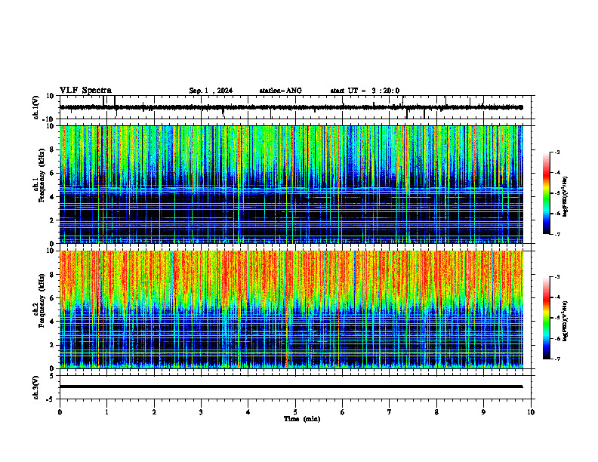This screenshot has height=462, width=598.
Task: Click the "Time (min)" x-axis label
Action: (x=302, y=419)
